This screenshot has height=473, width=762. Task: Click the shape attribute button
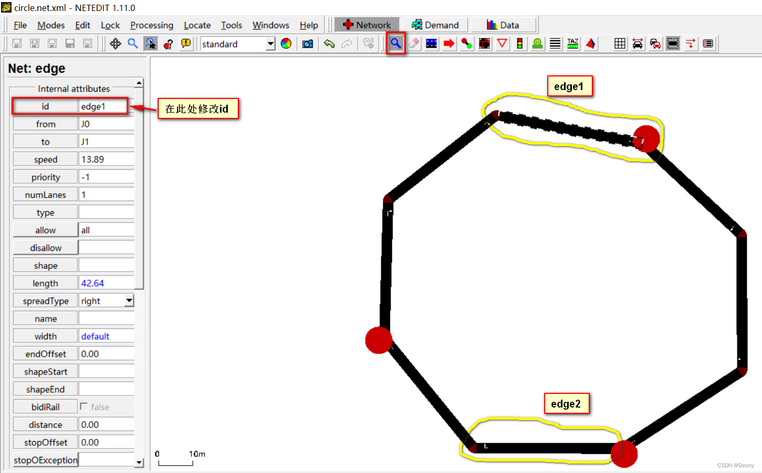pos(46,266)
